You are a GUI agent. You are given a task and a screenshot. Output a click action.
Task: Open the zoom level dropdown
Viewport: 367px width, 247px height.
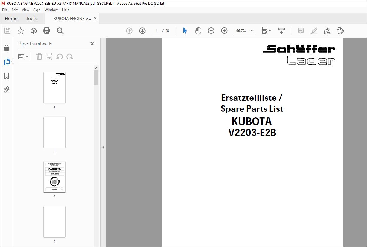pos(252,31)
